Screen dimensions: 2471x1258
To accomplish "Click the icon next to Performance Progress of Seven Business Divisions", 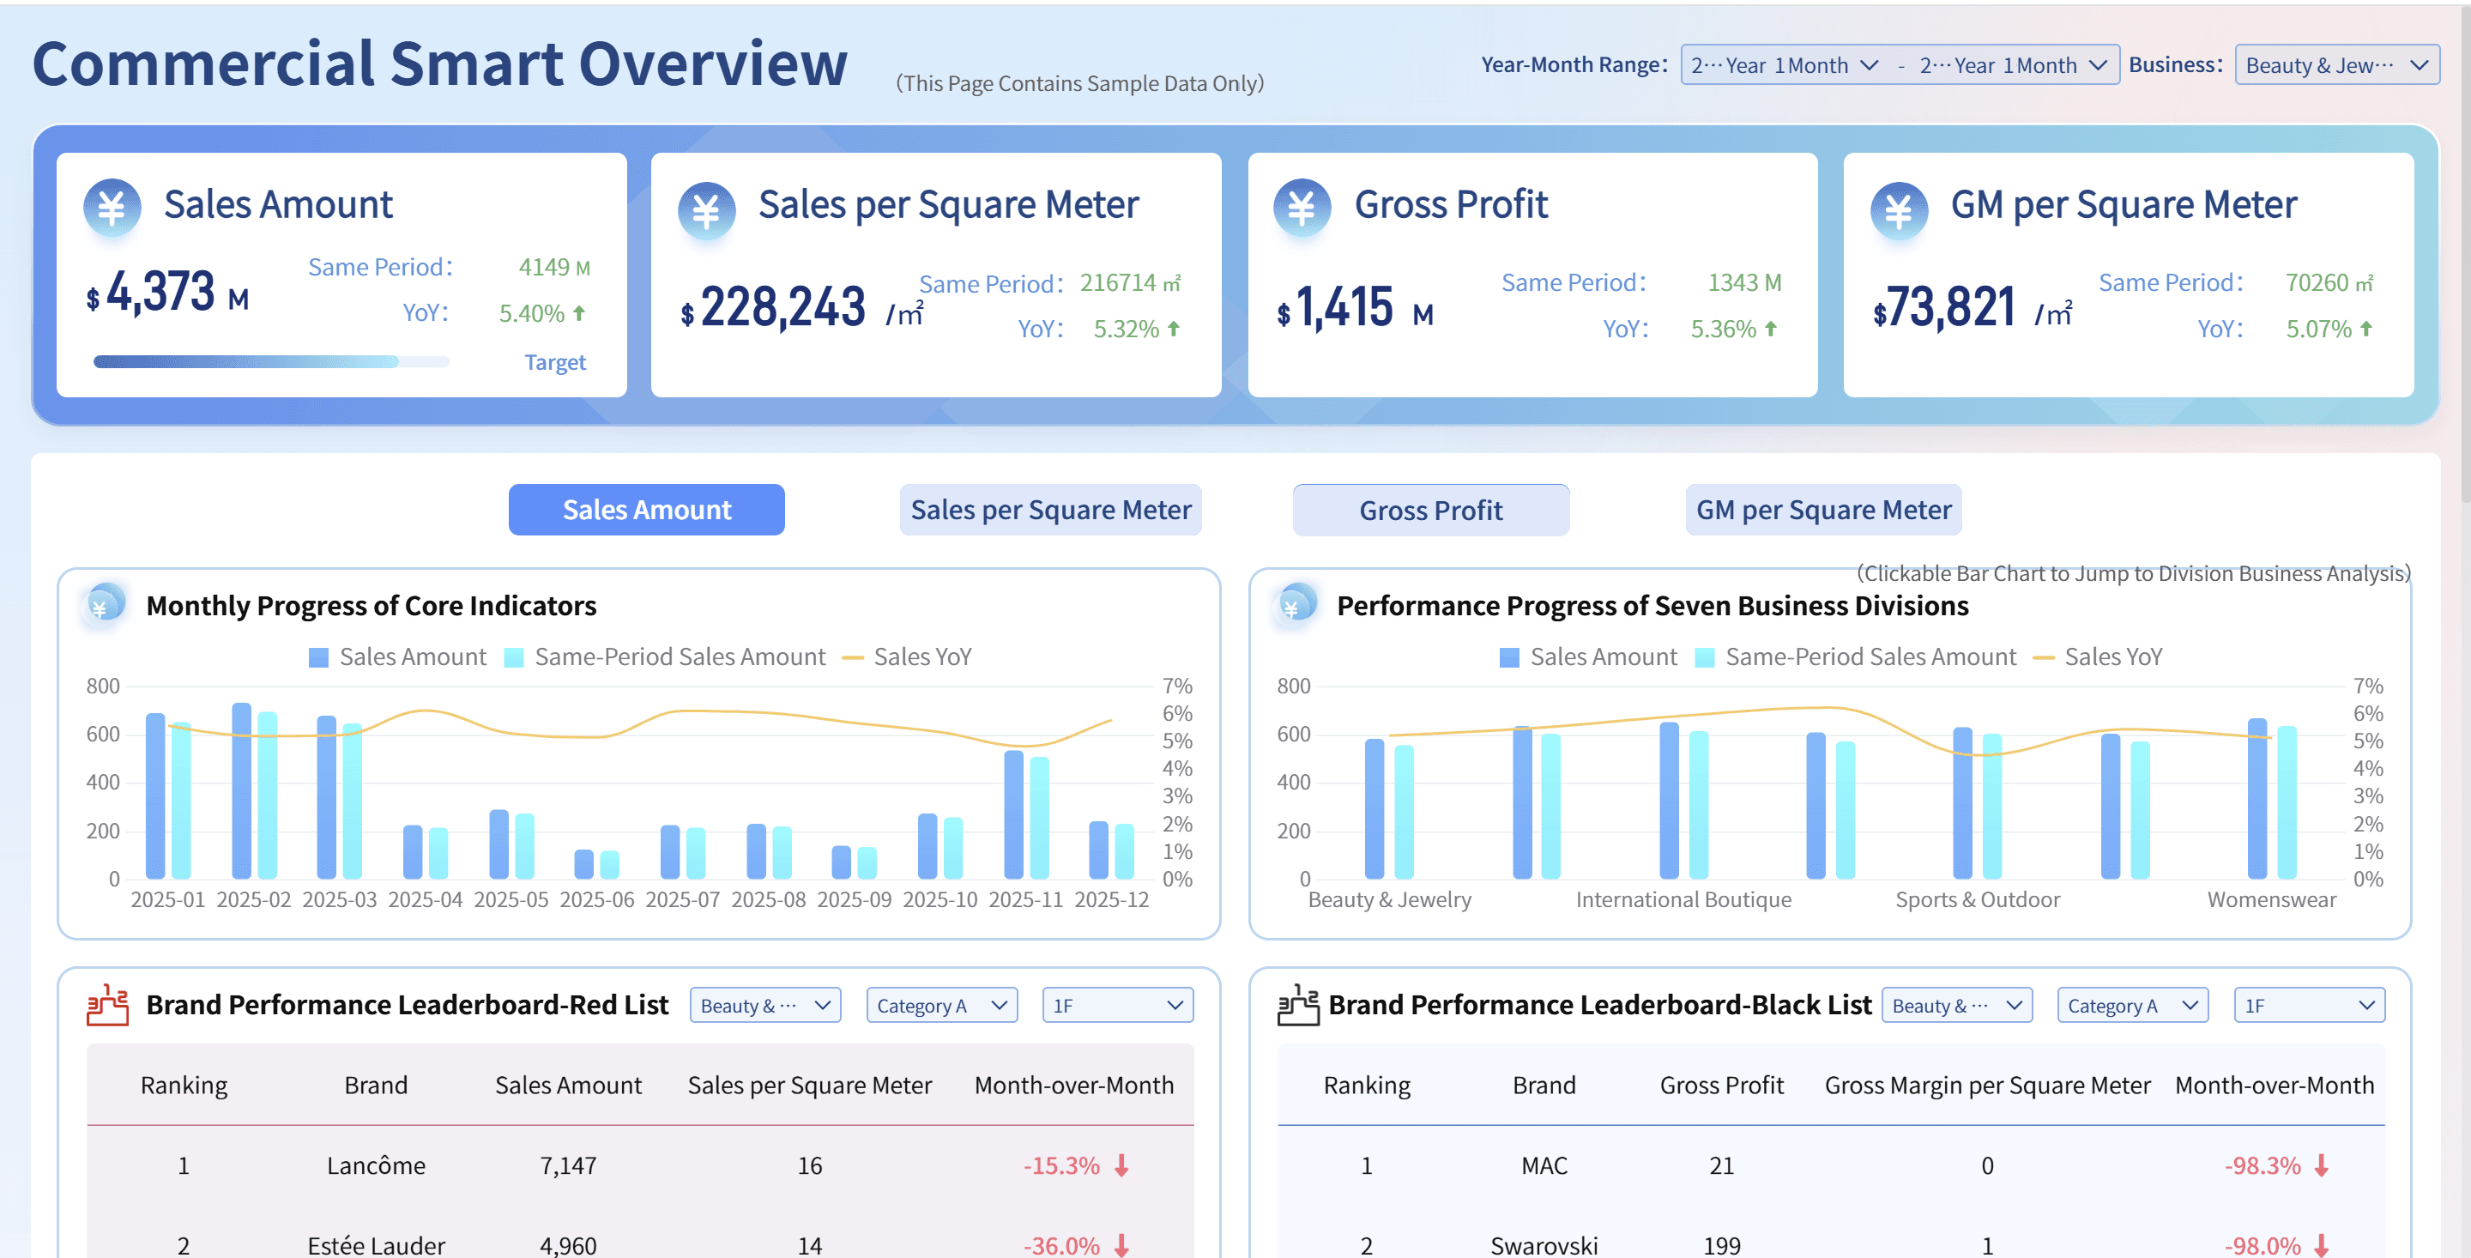I will coord(1296,604).
